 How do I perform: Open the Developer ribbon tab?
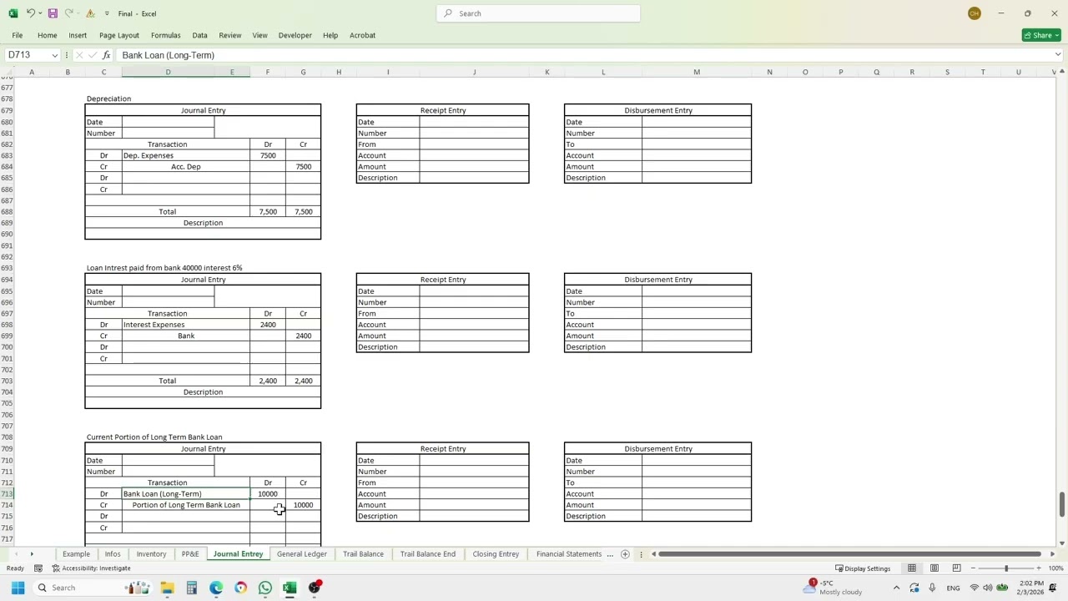(x=295, y=35)
